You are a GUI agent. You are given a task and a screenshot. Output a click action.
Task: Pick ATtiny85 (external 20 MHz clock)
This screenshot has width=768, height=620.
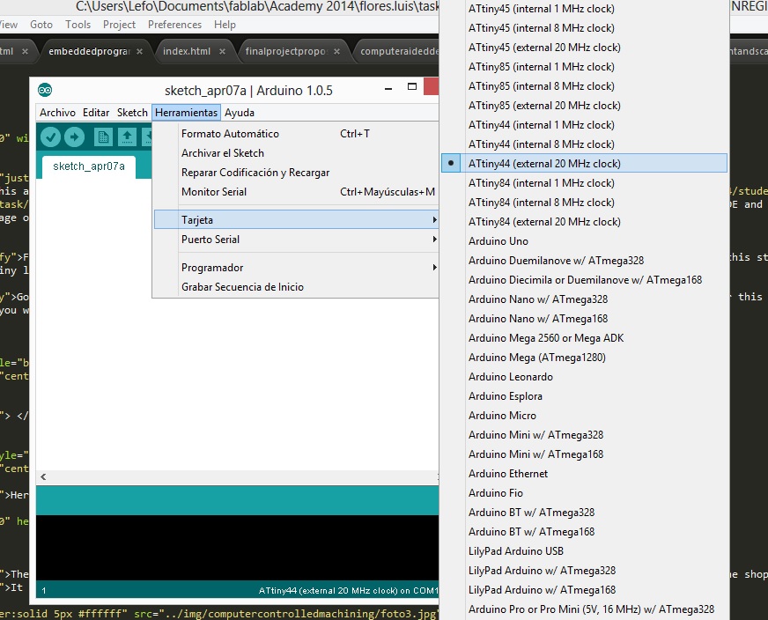584,106
